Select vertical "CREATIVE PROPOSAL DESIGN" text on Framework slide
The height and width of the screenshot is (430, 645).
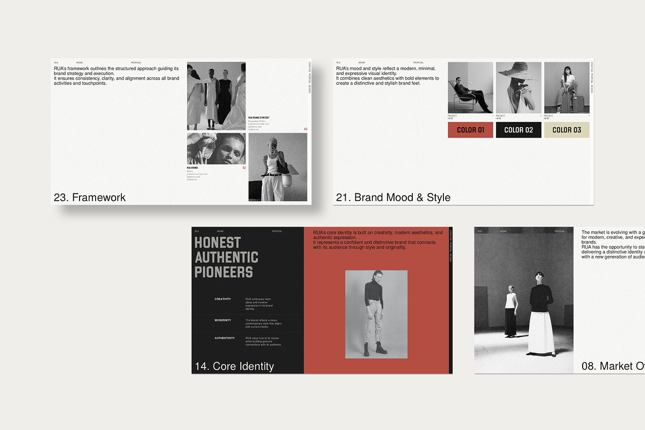(x=310, y=77)
